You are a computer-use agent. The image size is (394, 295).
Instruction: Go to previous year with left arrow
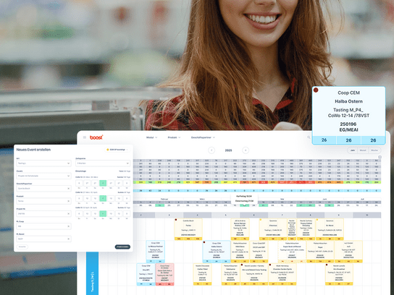[211, 150]
